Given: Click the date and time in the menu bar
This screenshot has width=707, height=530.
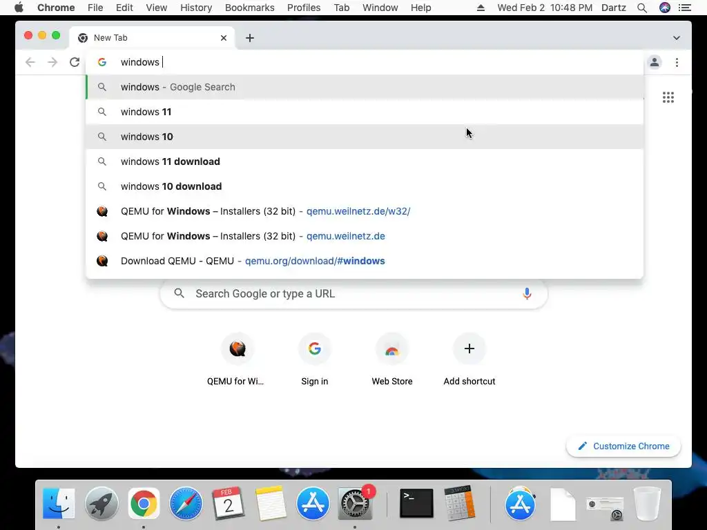Looking at the screenshot, I should click(x=545, y=8).
